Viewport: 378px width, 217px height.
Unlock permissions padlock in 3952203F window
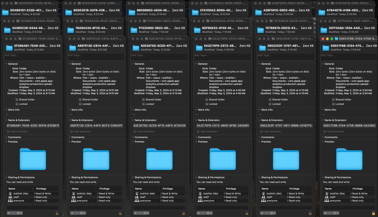[x=310, y=213]
